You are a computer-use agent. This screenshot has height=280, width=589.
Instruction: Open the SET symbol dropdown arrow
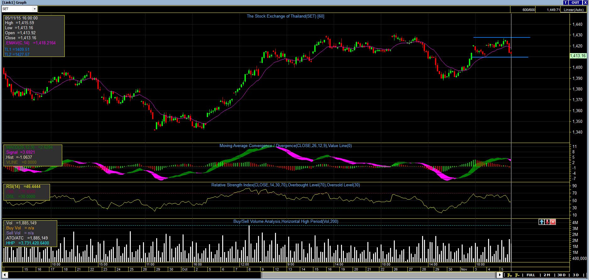[35, 9]
